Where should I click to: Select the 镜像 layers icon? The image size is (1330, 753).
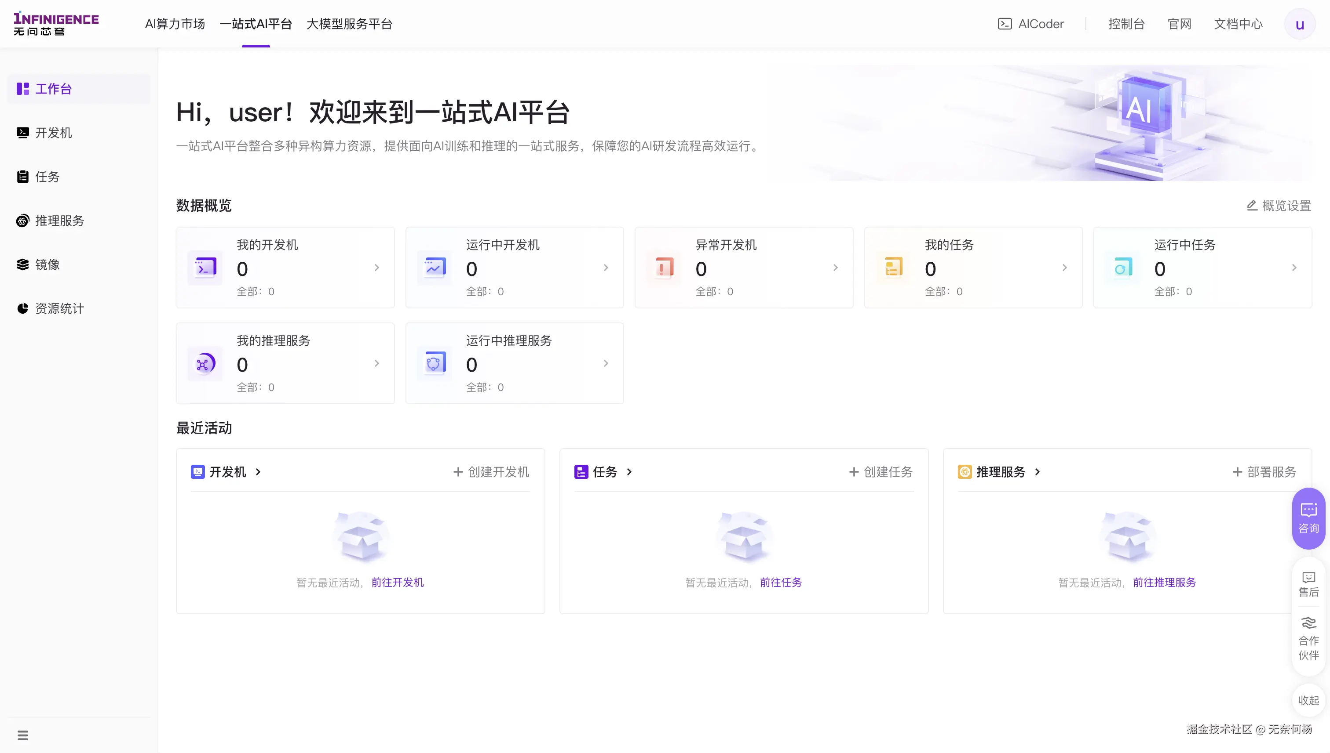[22, 265]
